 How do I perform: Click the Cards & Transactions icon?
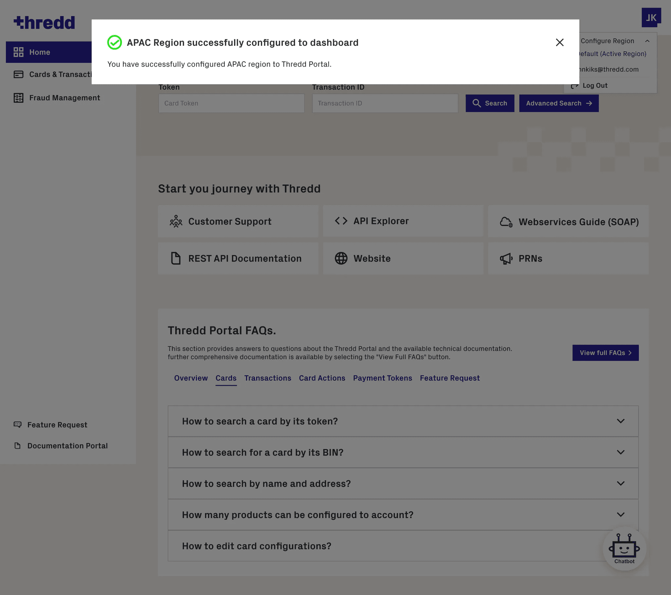click(18, 75)
